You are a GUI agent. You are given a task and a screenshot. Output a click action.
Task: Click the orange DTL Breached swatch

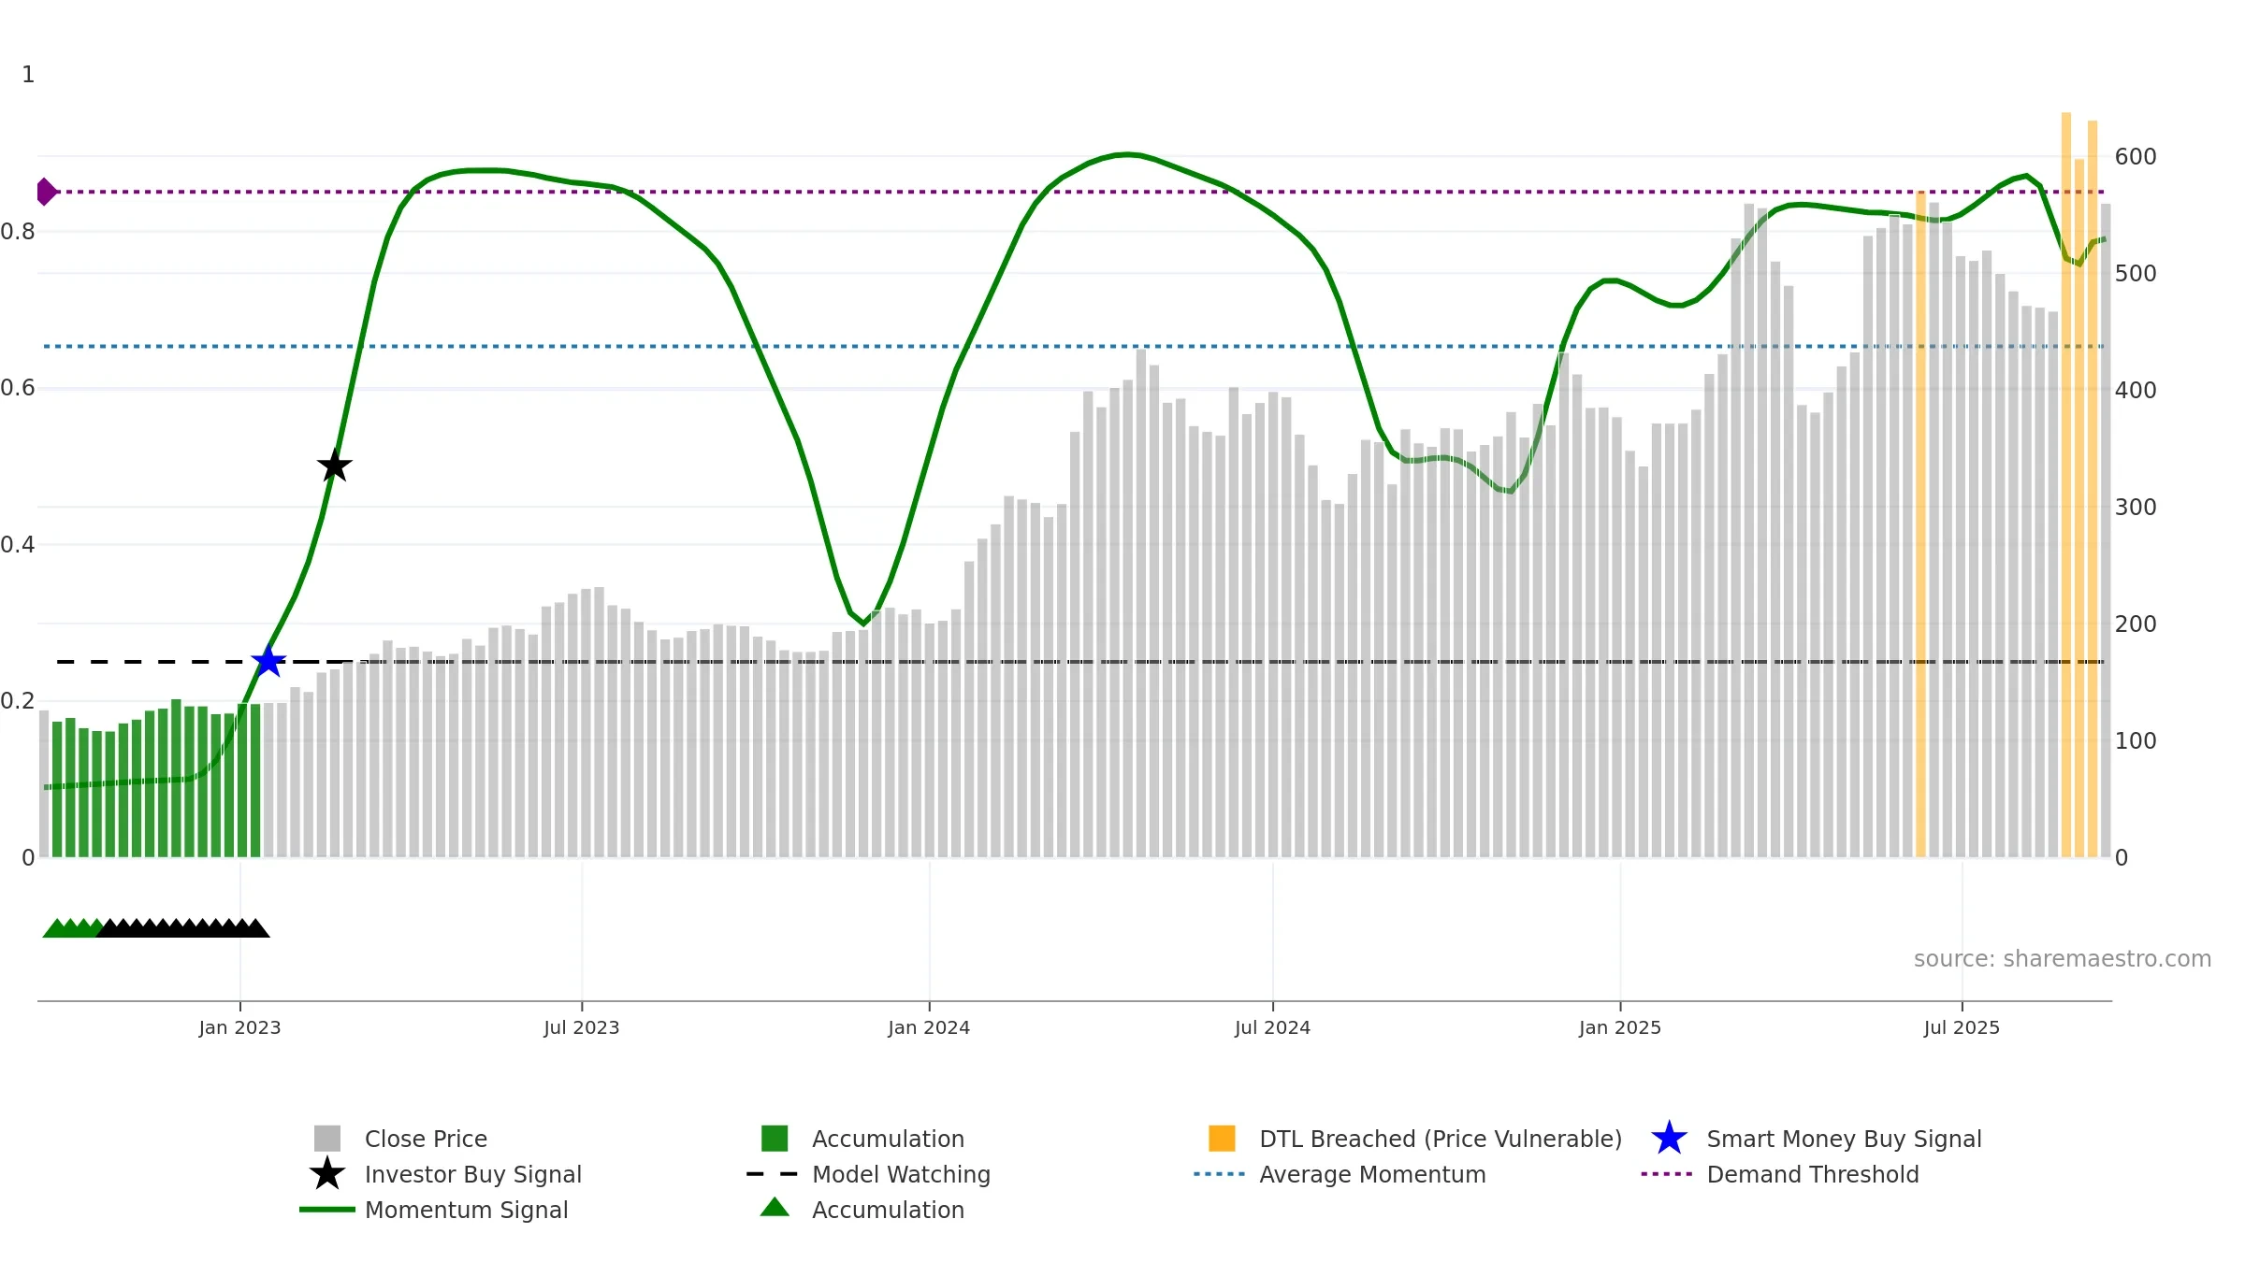pyautogui.click(x=1222, y=1139)
